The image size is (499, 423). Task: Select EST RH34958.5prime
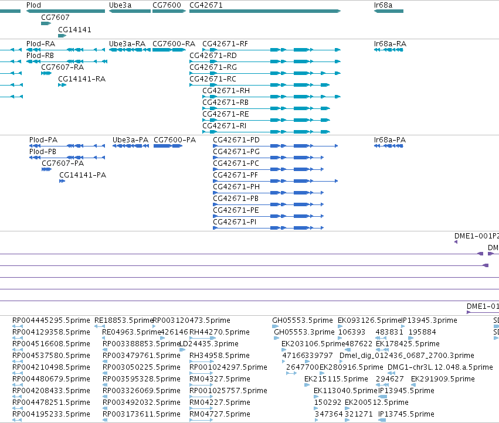(219, 356)
